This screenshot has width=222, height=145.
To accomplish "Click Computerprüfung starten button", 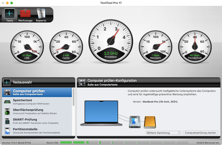I will click(200, 133).
